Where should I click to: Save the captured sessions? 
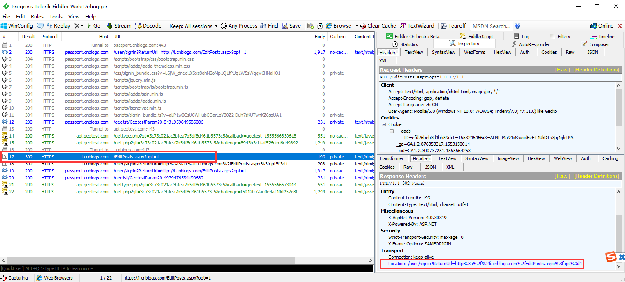coord(291,25)
